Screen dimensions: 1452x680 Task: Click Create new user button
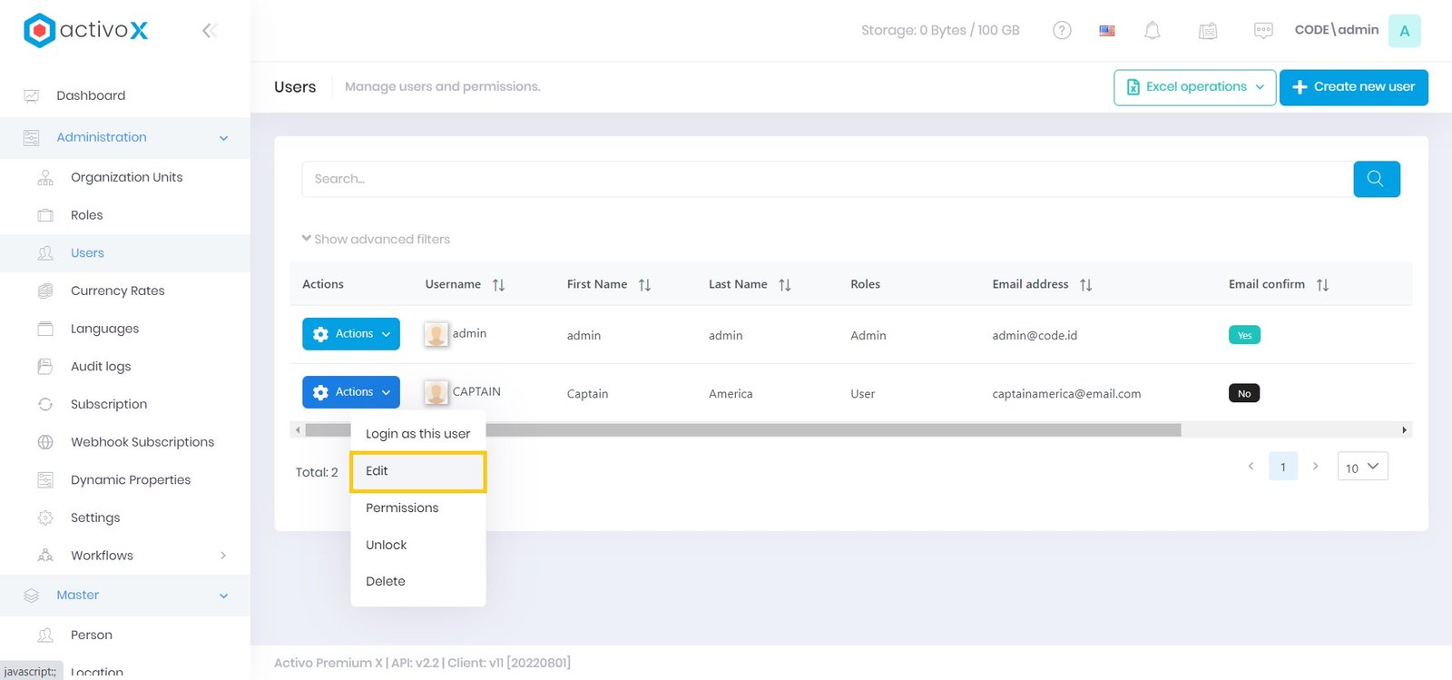coord(1353,87)
